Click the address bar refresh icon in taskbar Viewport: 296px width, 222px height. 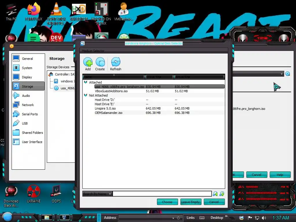[x=178, y=218]
